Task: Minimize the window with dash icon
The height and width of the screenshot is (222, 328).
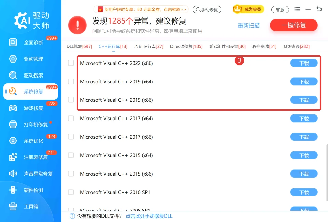Action: click(308, 9)
